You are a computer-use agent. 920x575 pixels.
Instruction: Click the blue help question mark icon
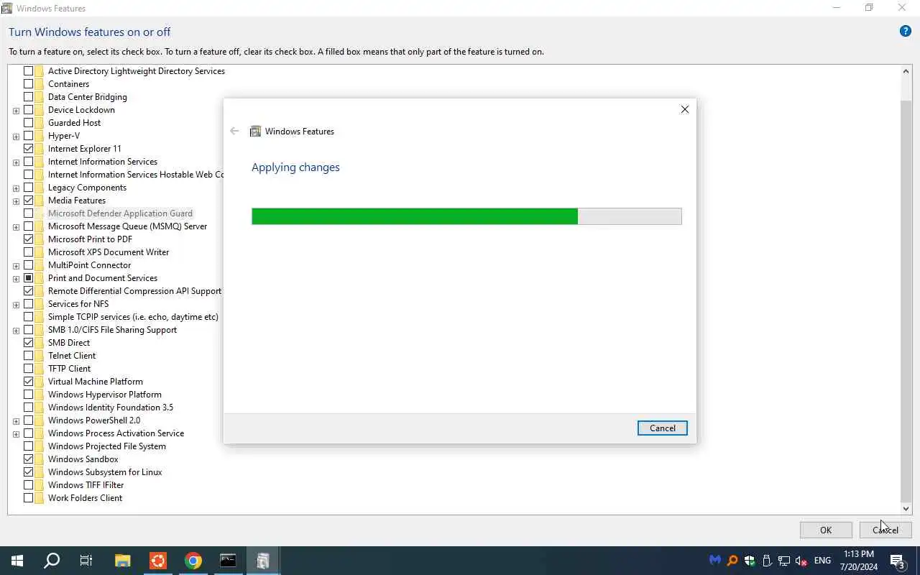pyautogui.click(x=906, y=32)
